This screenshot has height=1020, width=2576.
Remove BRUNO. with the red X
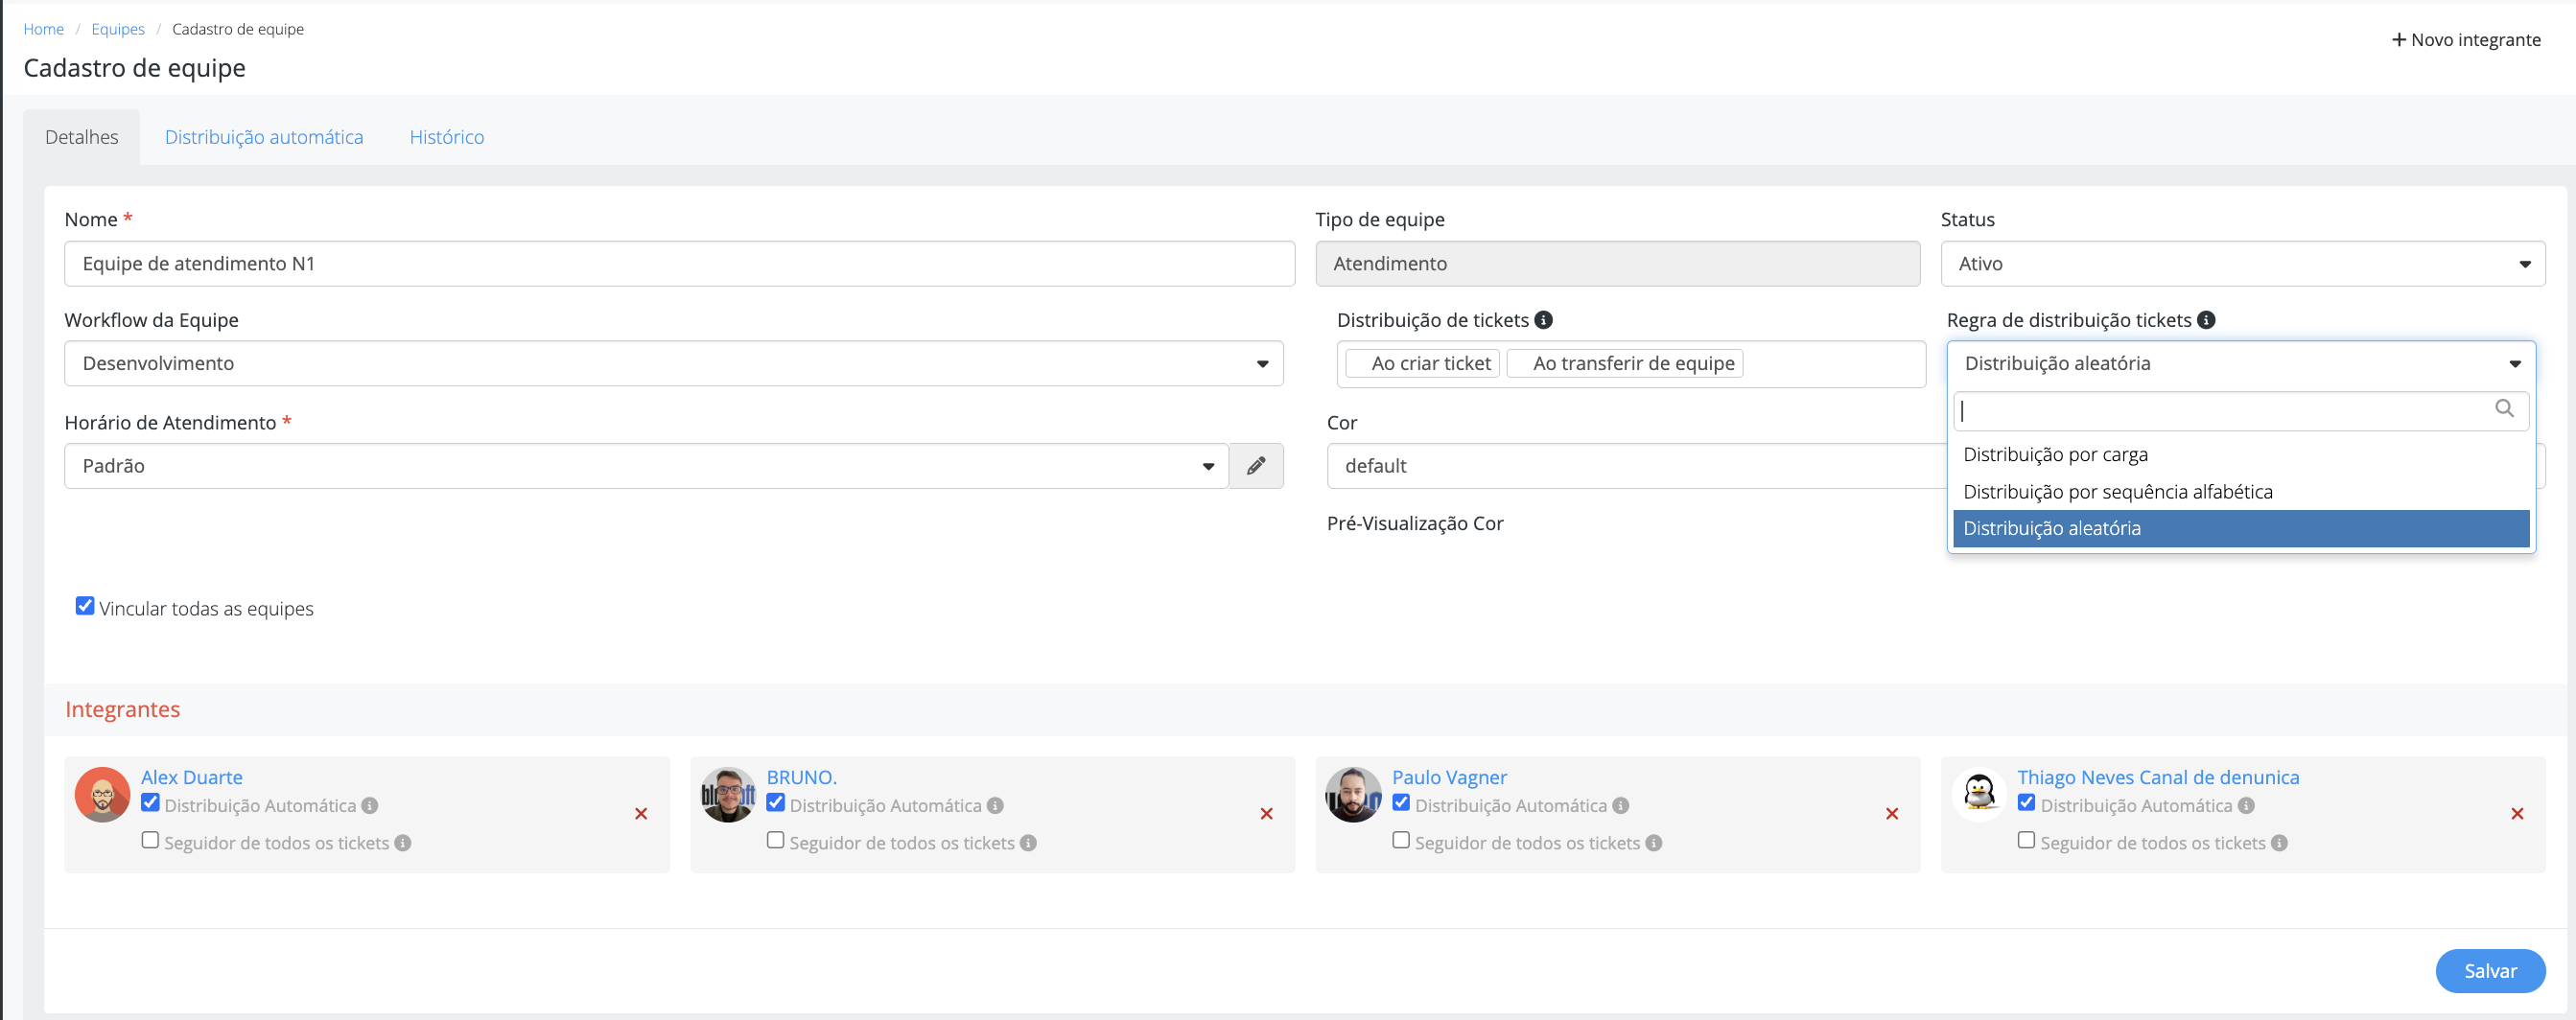pyautogui.click(x=1266, y=814)
